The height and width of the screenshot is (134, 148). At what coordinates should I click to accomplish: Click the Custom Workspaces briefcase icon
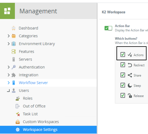18,122
